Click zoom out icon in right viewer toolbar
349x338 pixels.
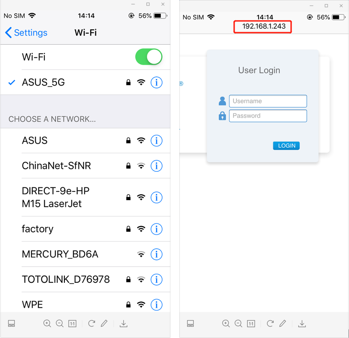tap(238, 323)
